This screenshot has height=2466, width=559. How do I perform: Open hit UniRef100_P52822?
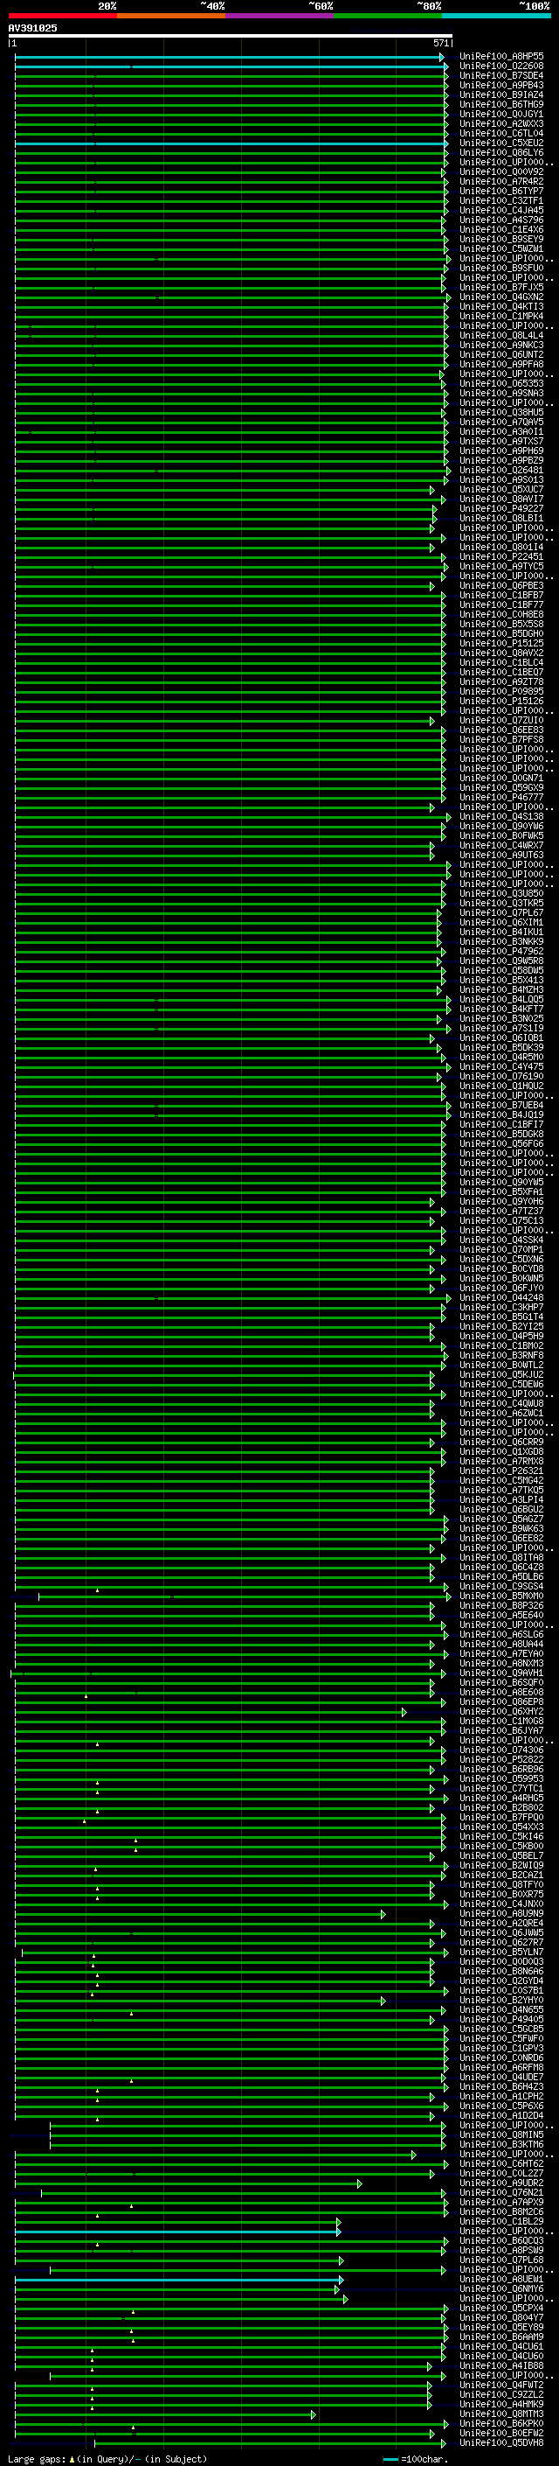click(501, 1758)
